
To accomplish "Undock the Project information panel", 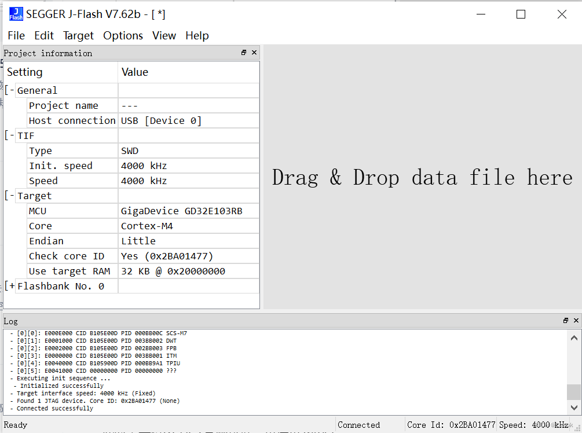I will [244, 53].
